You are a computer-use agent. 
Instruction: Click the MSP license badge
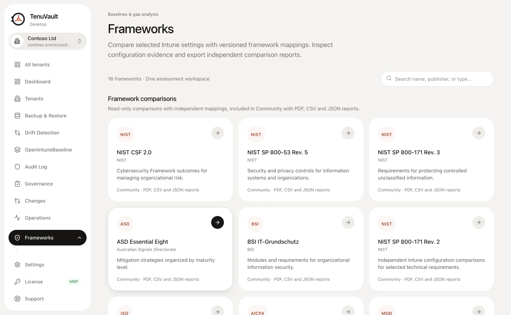click(74, 282)
